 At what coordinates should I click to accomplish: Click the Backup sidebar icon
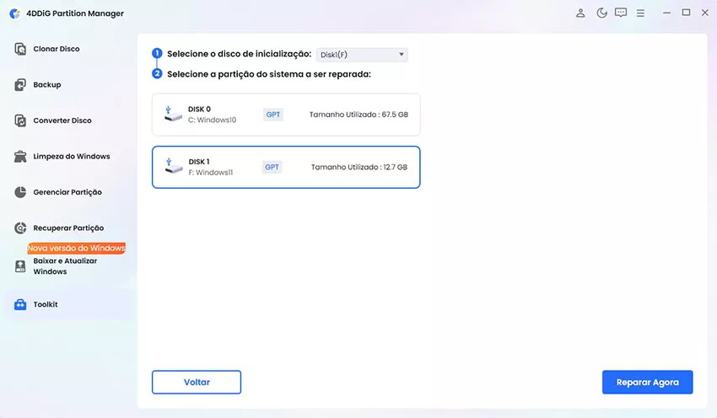(x=20, y=84)
